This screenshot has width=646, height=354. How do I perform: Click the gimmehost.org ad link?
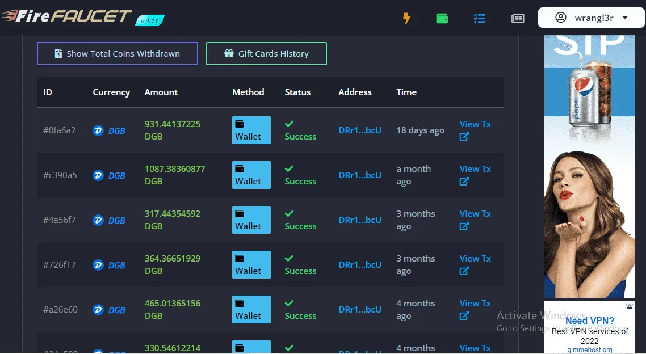coord(590,350)
